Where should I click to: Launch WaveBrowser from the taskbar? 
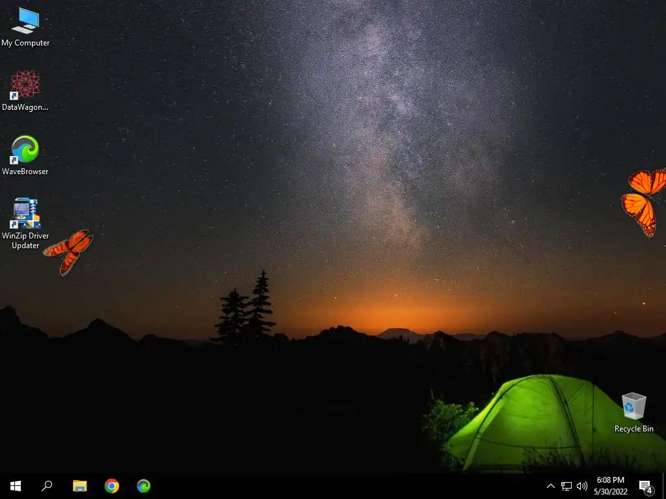144,486
